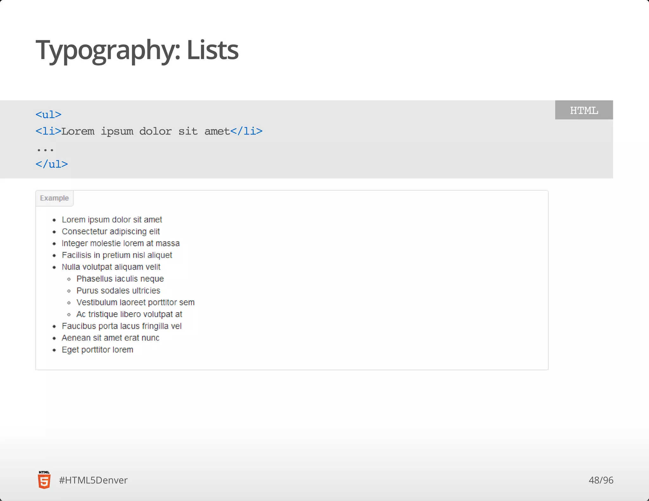The image size is (649, 501).
Task: Select list item 'Nulla volutpat aliquam velit'
Action: [111, 267]
